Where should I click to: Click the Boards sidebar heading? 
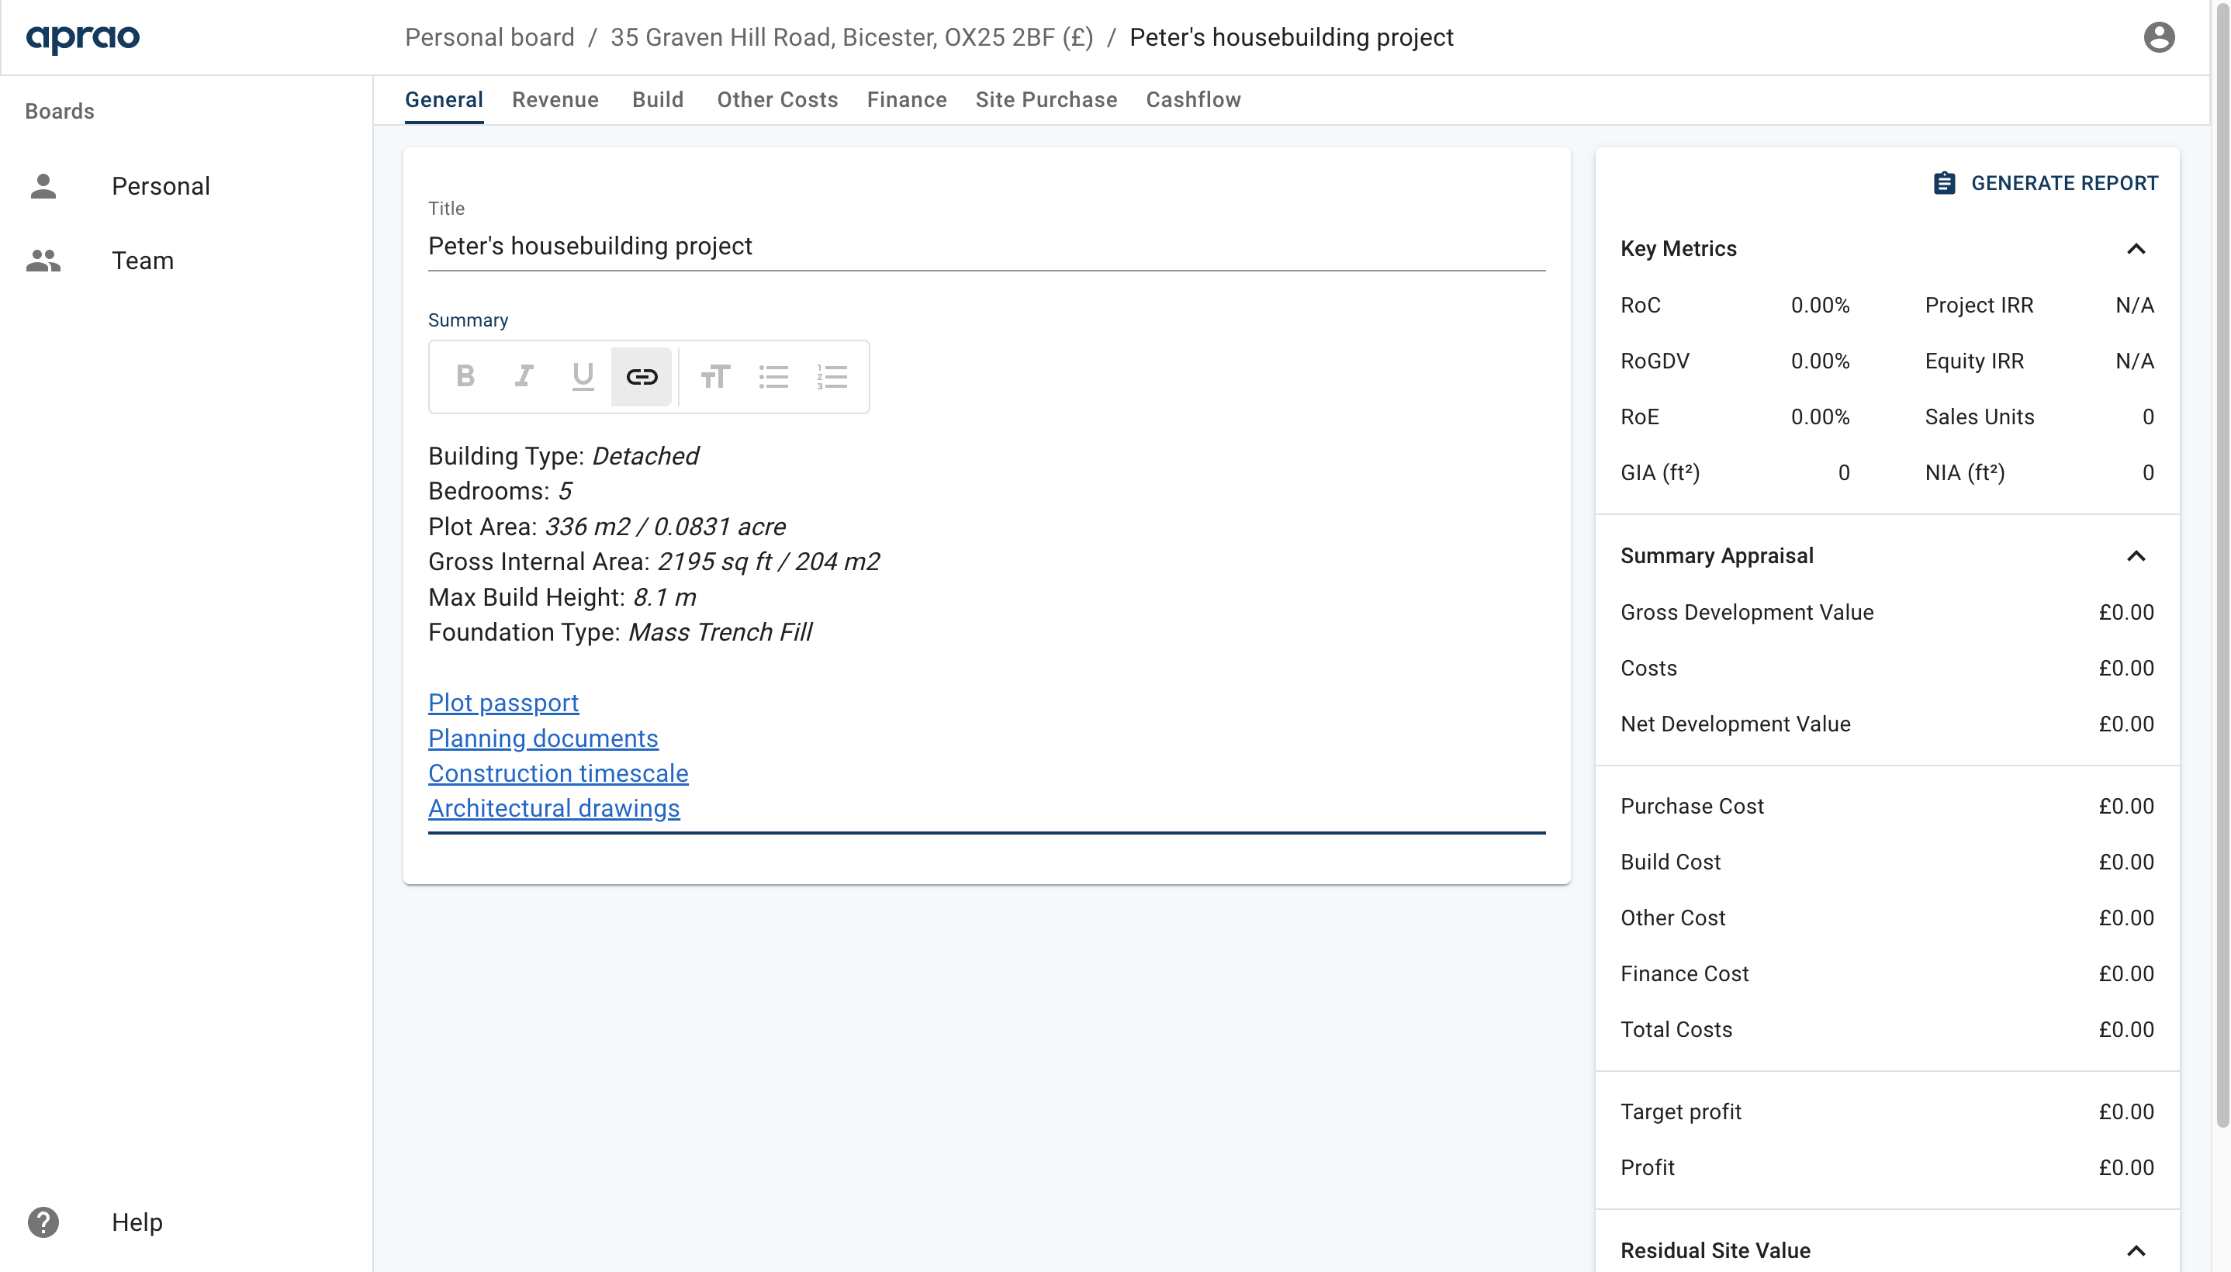pos(60,111)
